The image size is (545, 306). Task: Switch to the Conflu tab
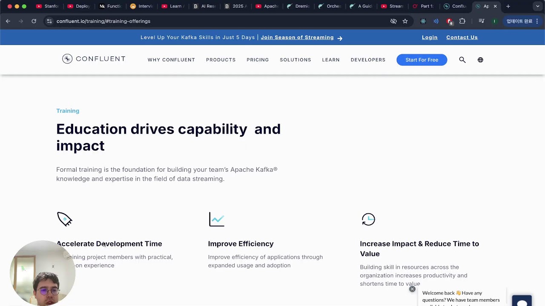tap(455, 6)
